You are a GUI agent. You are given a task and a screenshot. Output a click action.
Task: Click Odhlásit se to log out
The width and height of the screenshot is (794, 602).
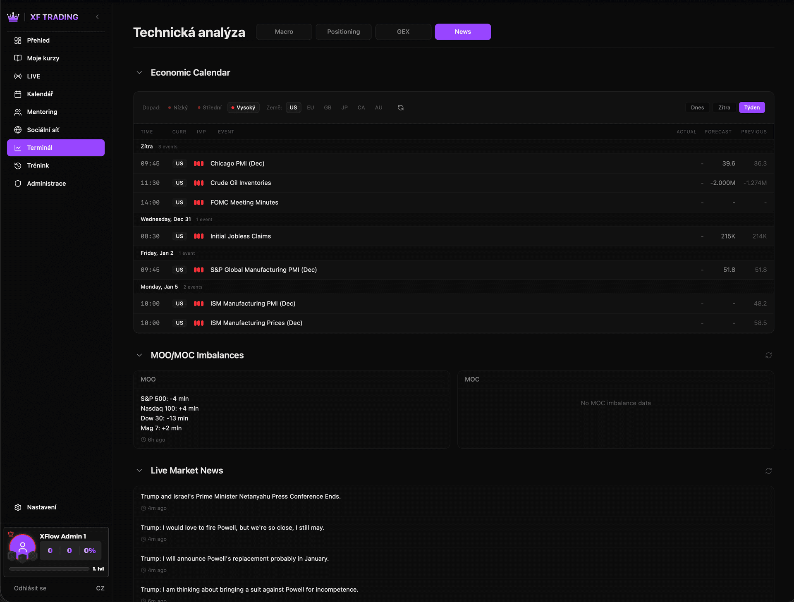(x=30, y=588)
